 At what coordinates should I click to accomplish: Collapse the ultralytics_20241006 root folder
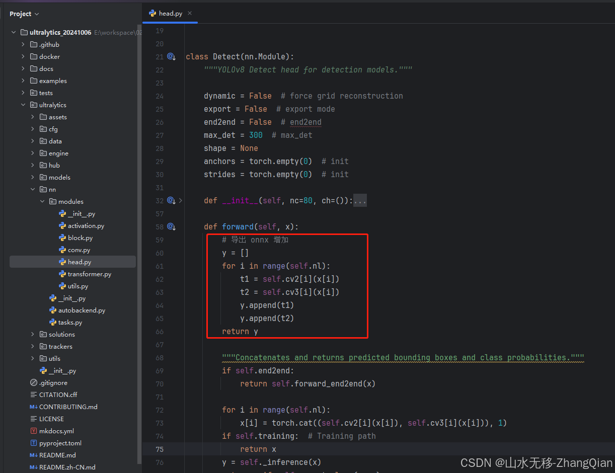tap(14, 32)
